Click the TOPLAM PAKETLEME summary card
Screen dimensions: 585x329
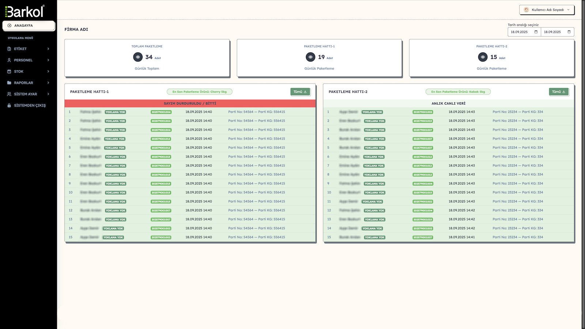point(147,58)
